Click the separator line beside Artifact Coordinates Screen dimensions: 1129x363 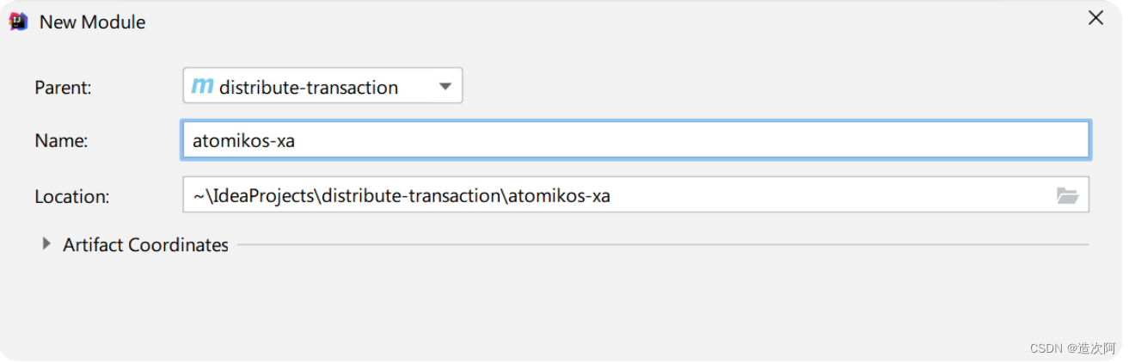click(663, 245)
